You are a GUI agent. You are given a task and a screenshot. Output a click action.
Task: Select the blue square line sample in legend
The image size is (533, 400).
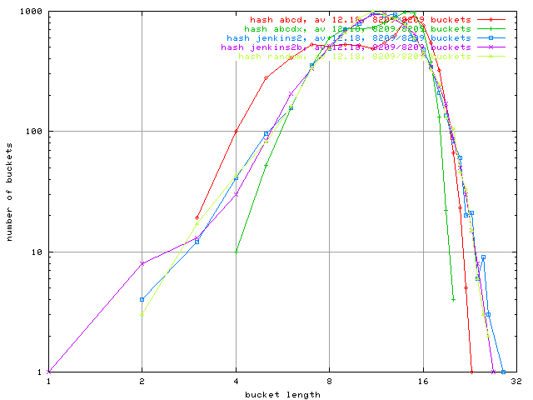coord(491,38)
